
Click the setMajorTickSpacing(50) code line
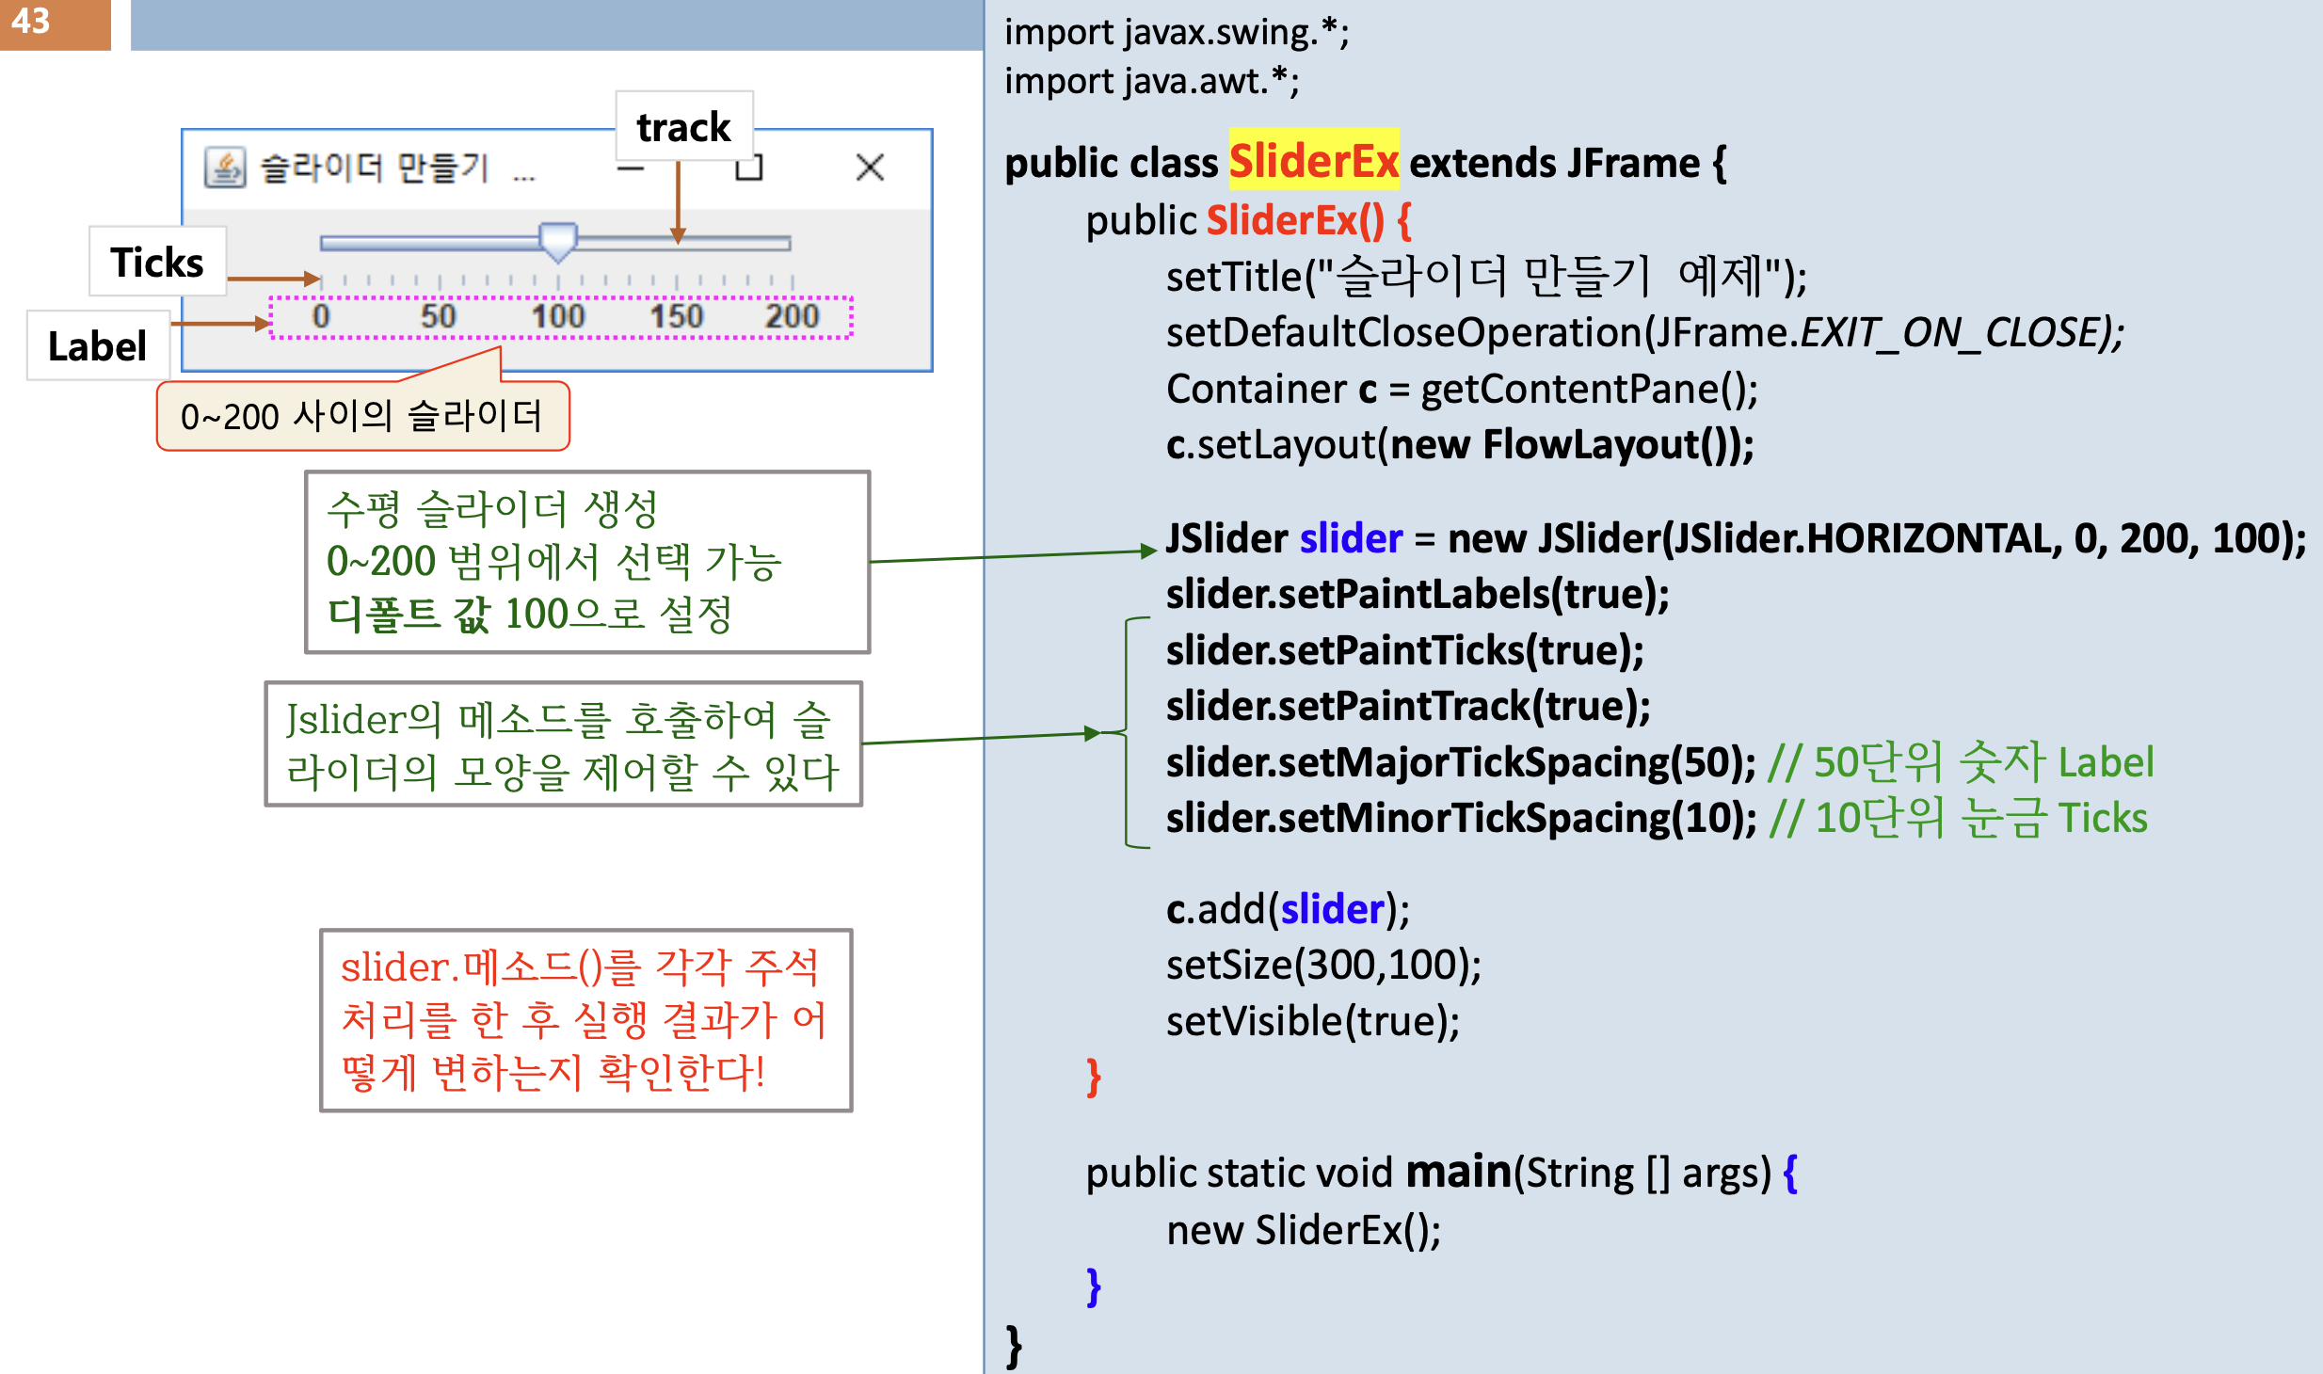pos(1460,762)
